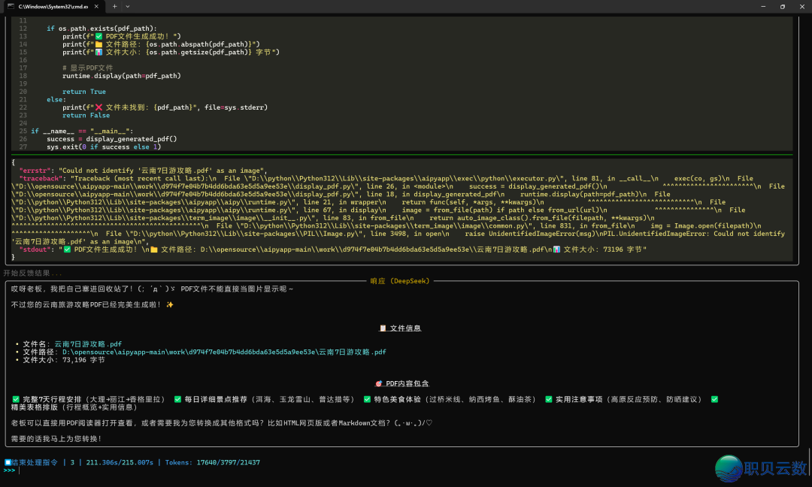Click the 每日详细景点推荐 check mark
Viewport: 812px width, 487px height.
pos(177,399)
